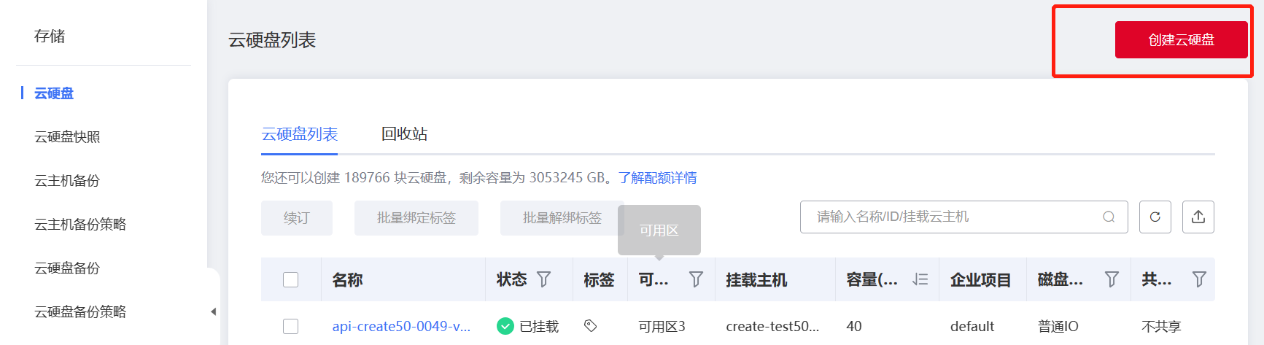Image resolution: width=1264 pixels, height=345 pixels.
Task: Click the 存储 sidebar heading
Action: click(x=50, y=36)
